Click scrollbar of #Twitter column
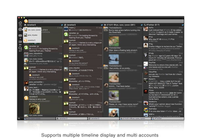 tap(184, 100)
